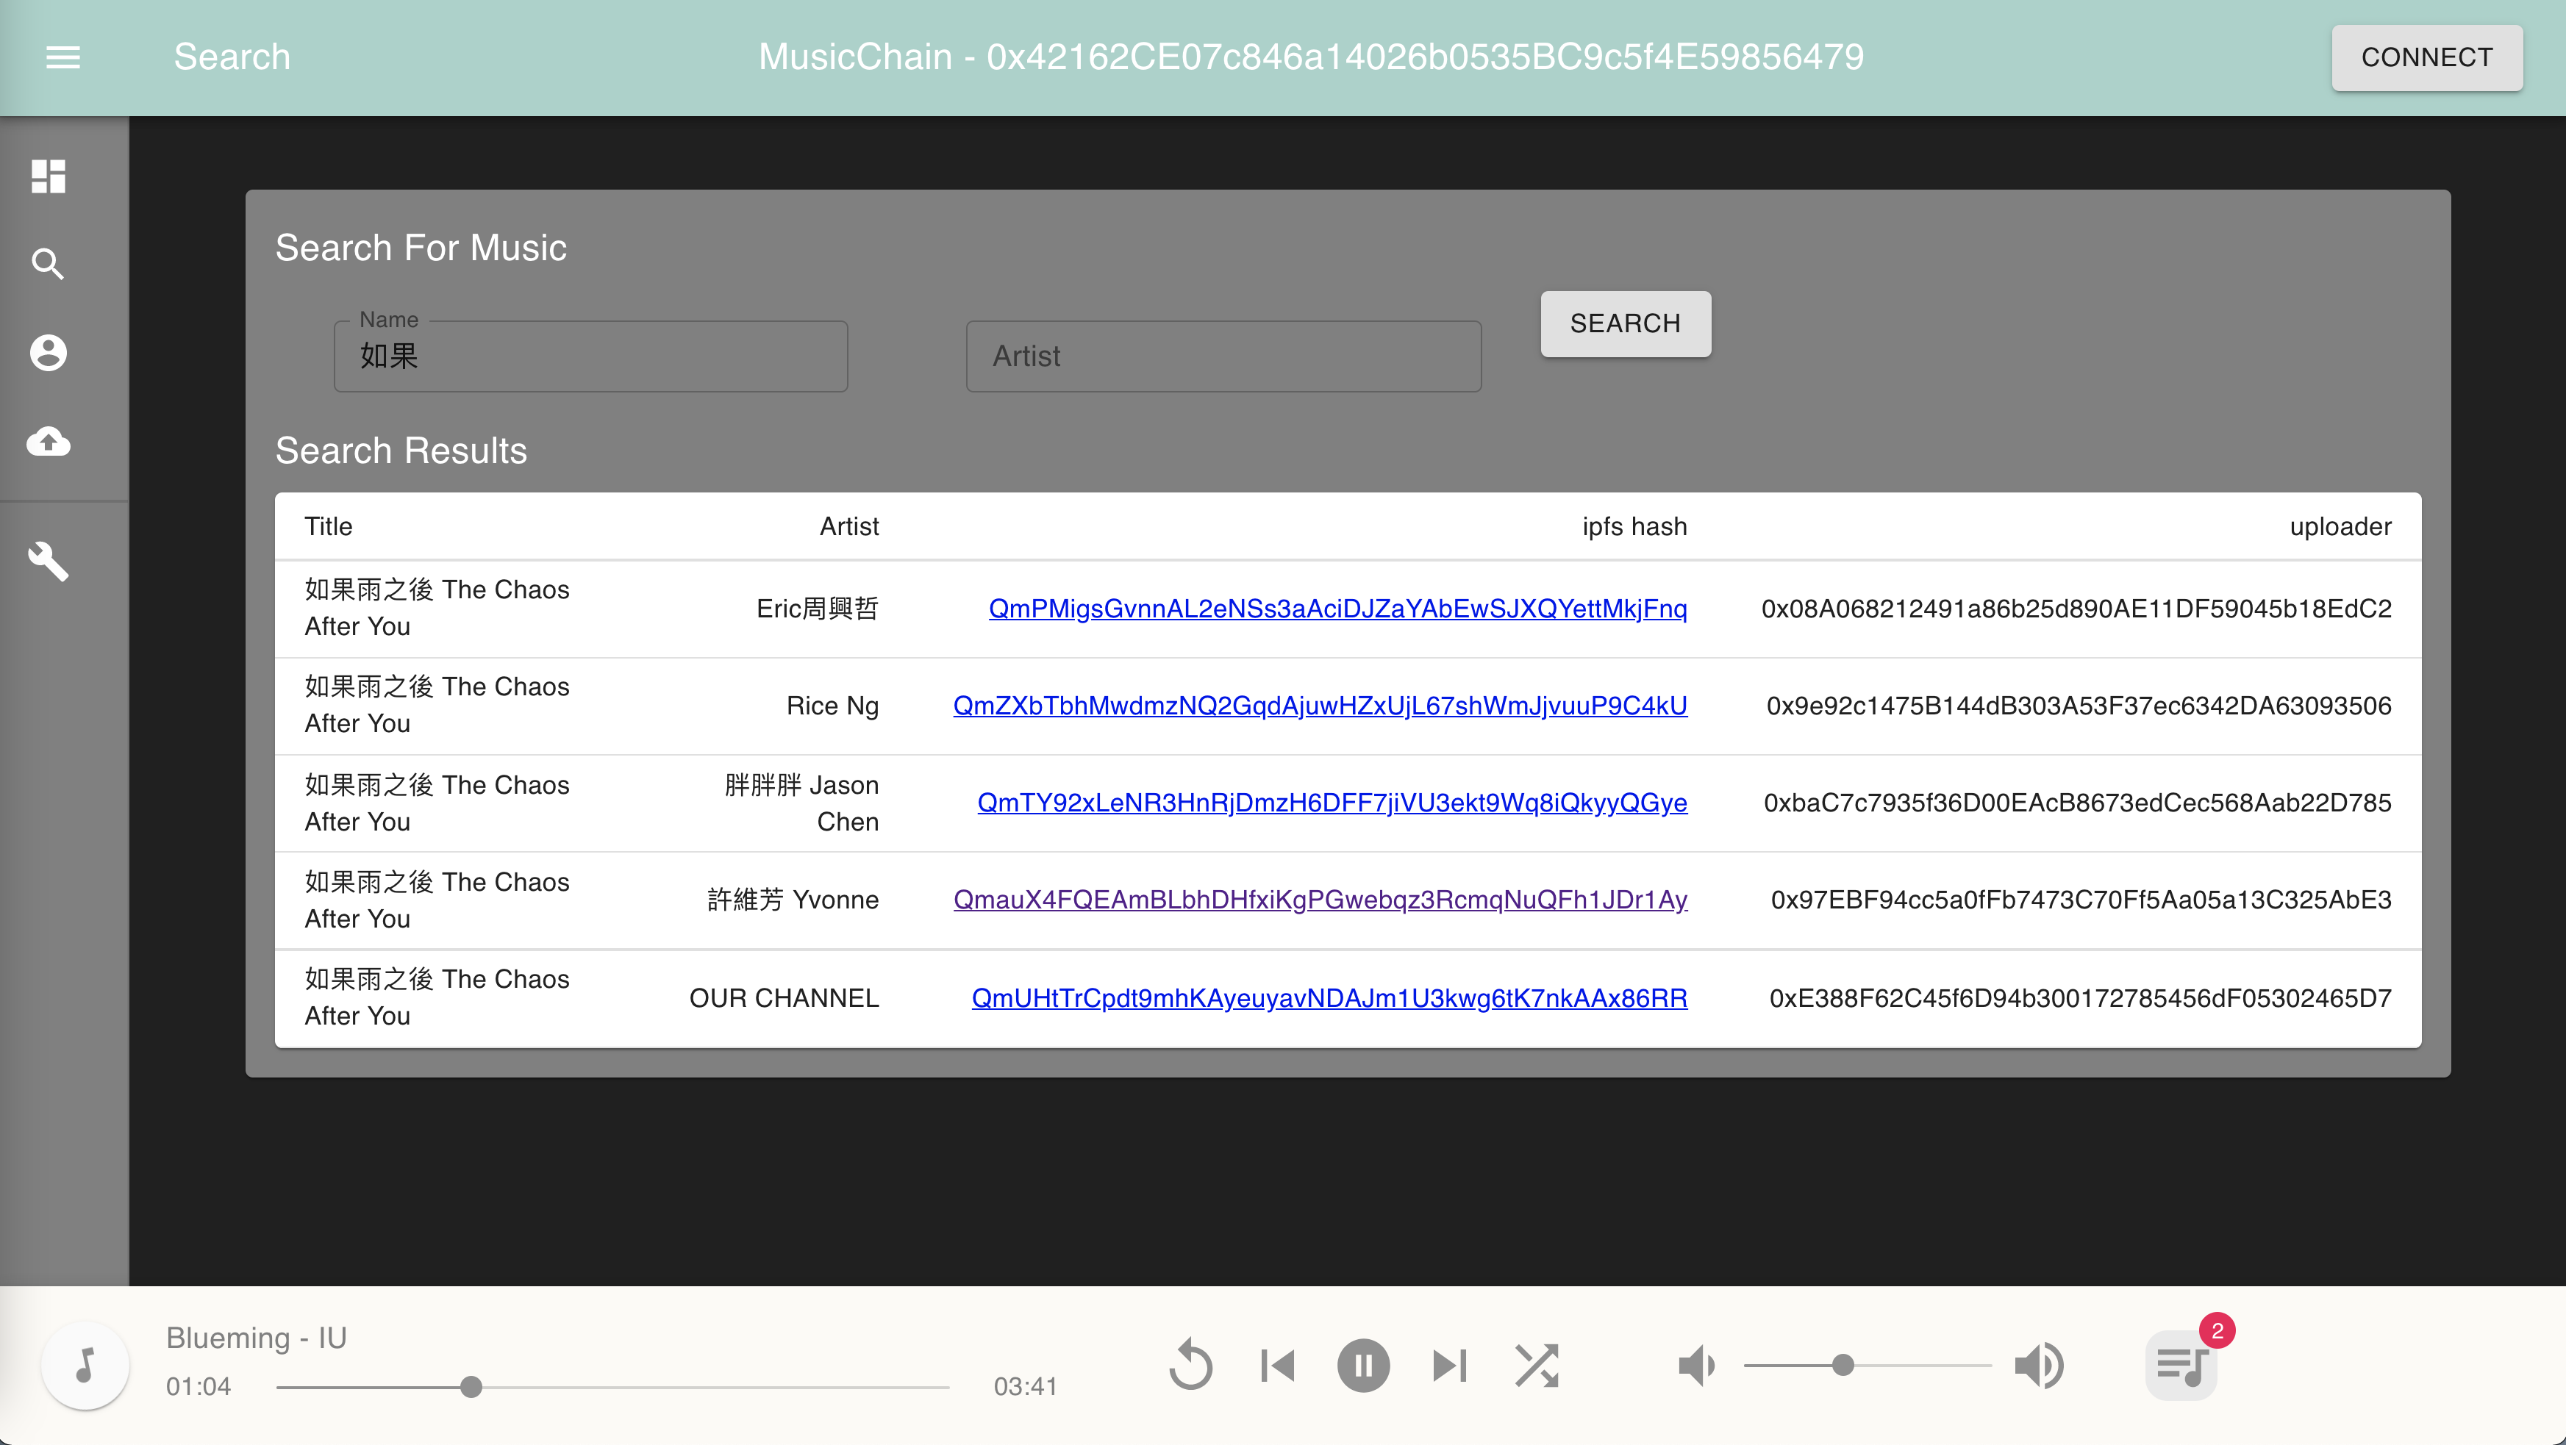
Task: Click the low-volume speaker icon
Action: tap(1696, 1366)
